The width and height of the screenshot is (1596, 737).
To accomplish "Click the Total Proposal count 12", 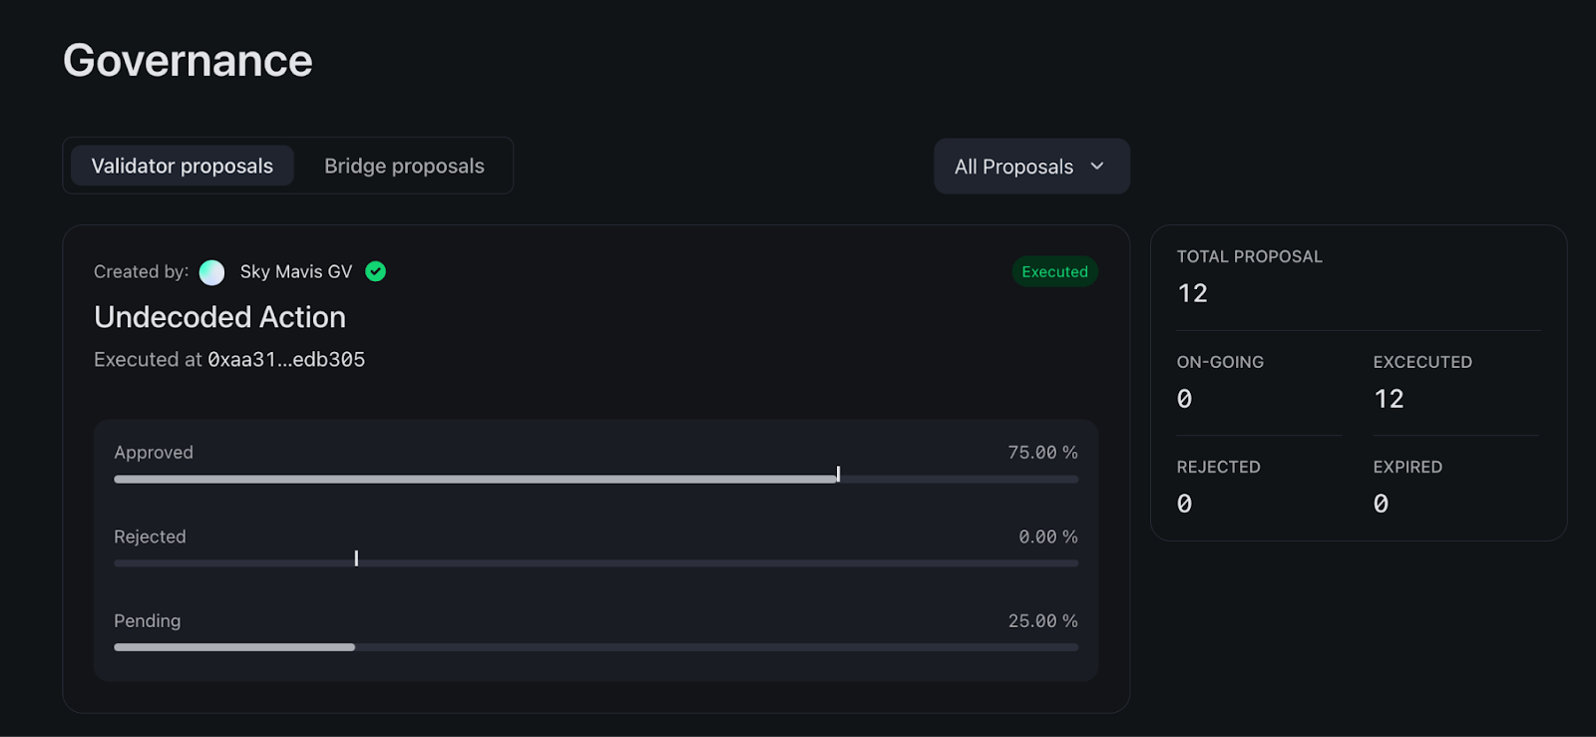I will (1192, 293).
